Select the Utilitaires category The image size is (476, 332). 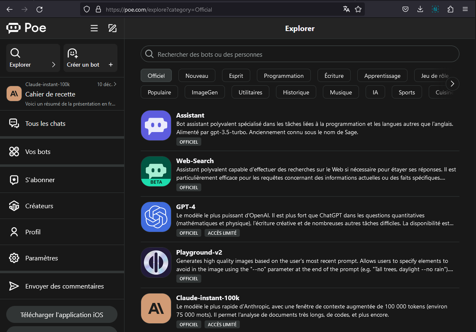tap(250, 92)
